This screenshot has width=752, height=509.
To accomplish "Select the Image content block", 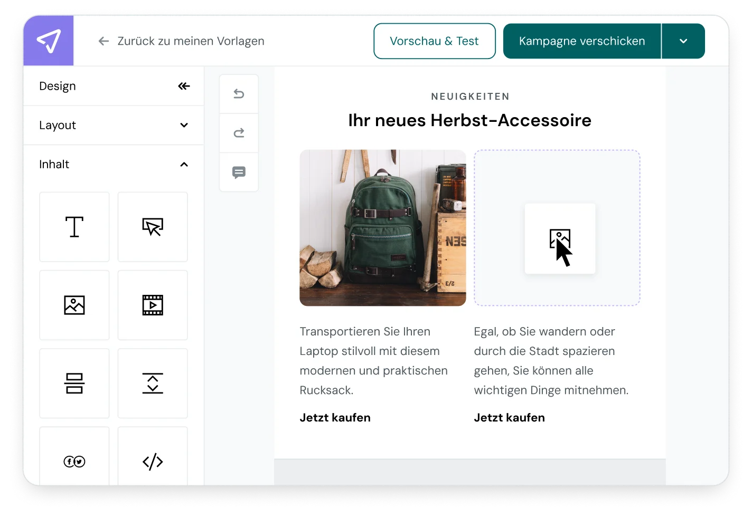I will [74, 305].
